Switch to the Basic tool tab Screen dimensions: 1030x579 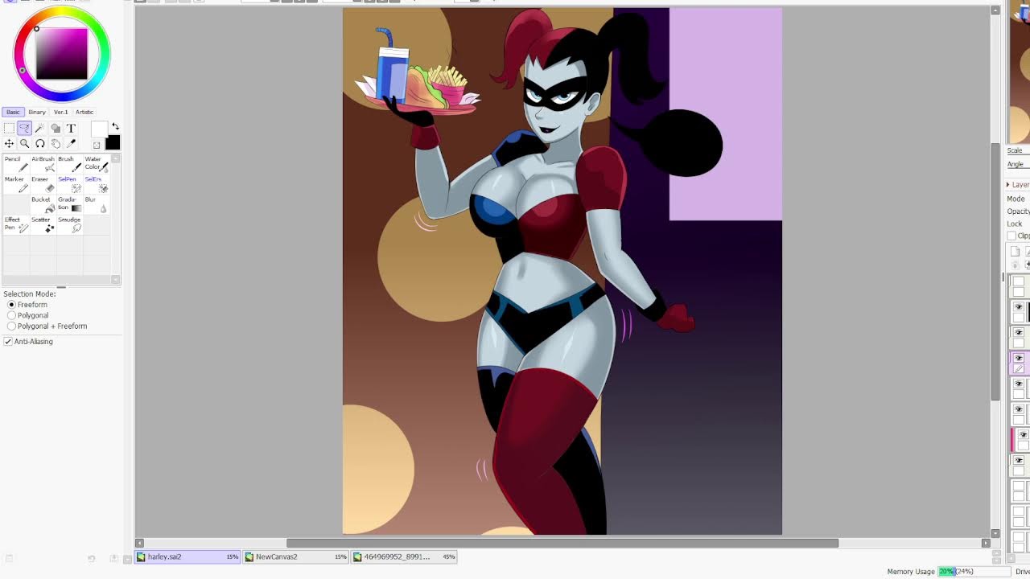[13, 112]
